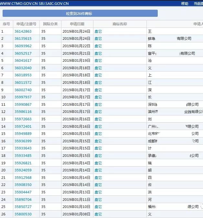
Task: Select applicant cell starting with 滨州
Action: tap(175, 112)
